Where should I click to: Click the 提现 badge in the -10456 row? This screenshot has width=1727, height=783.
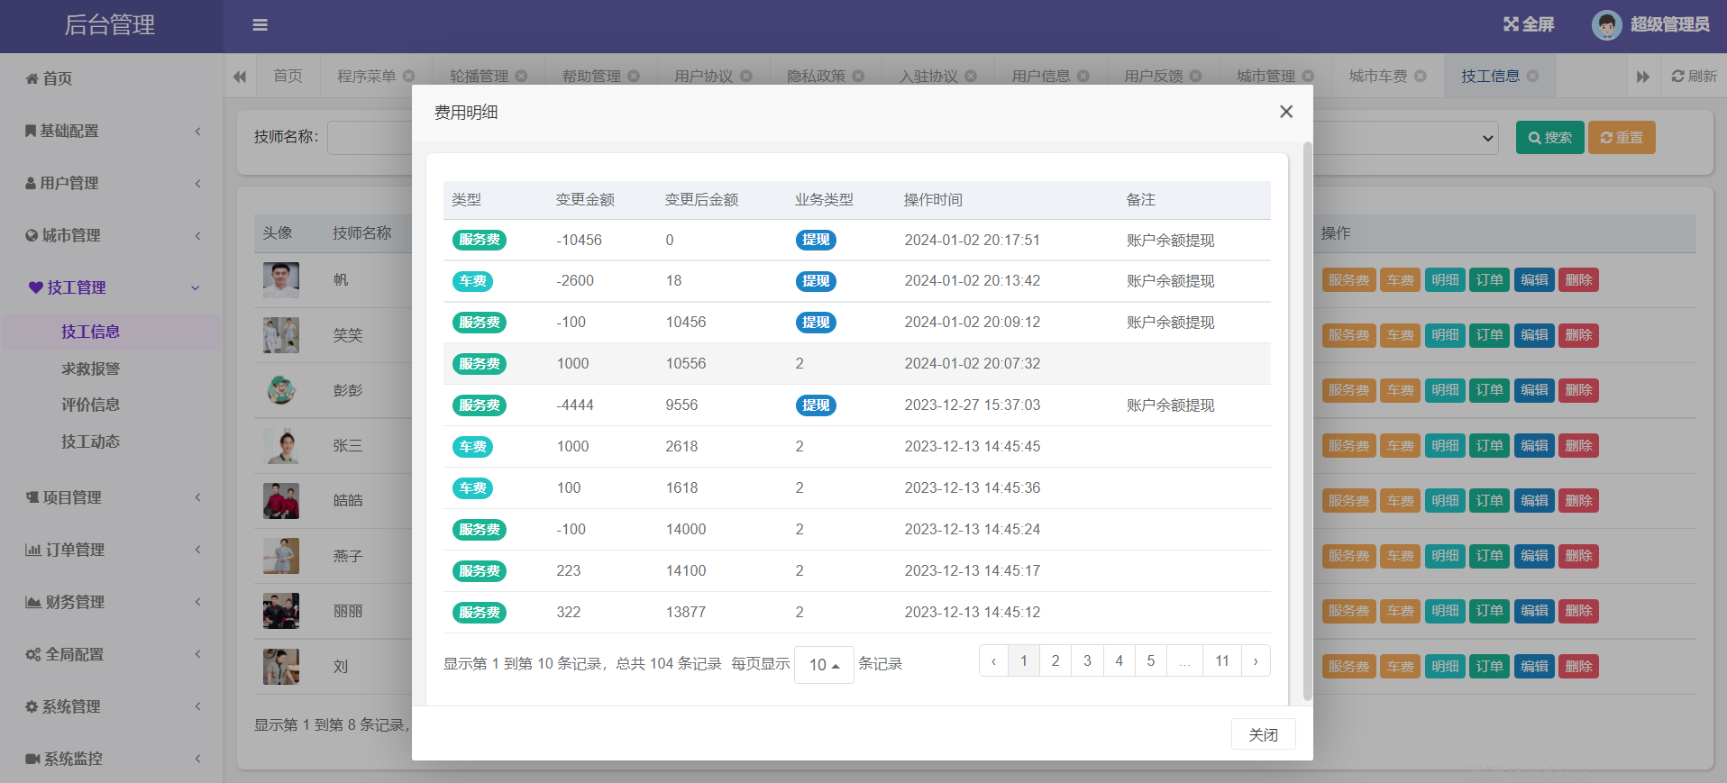816,240
